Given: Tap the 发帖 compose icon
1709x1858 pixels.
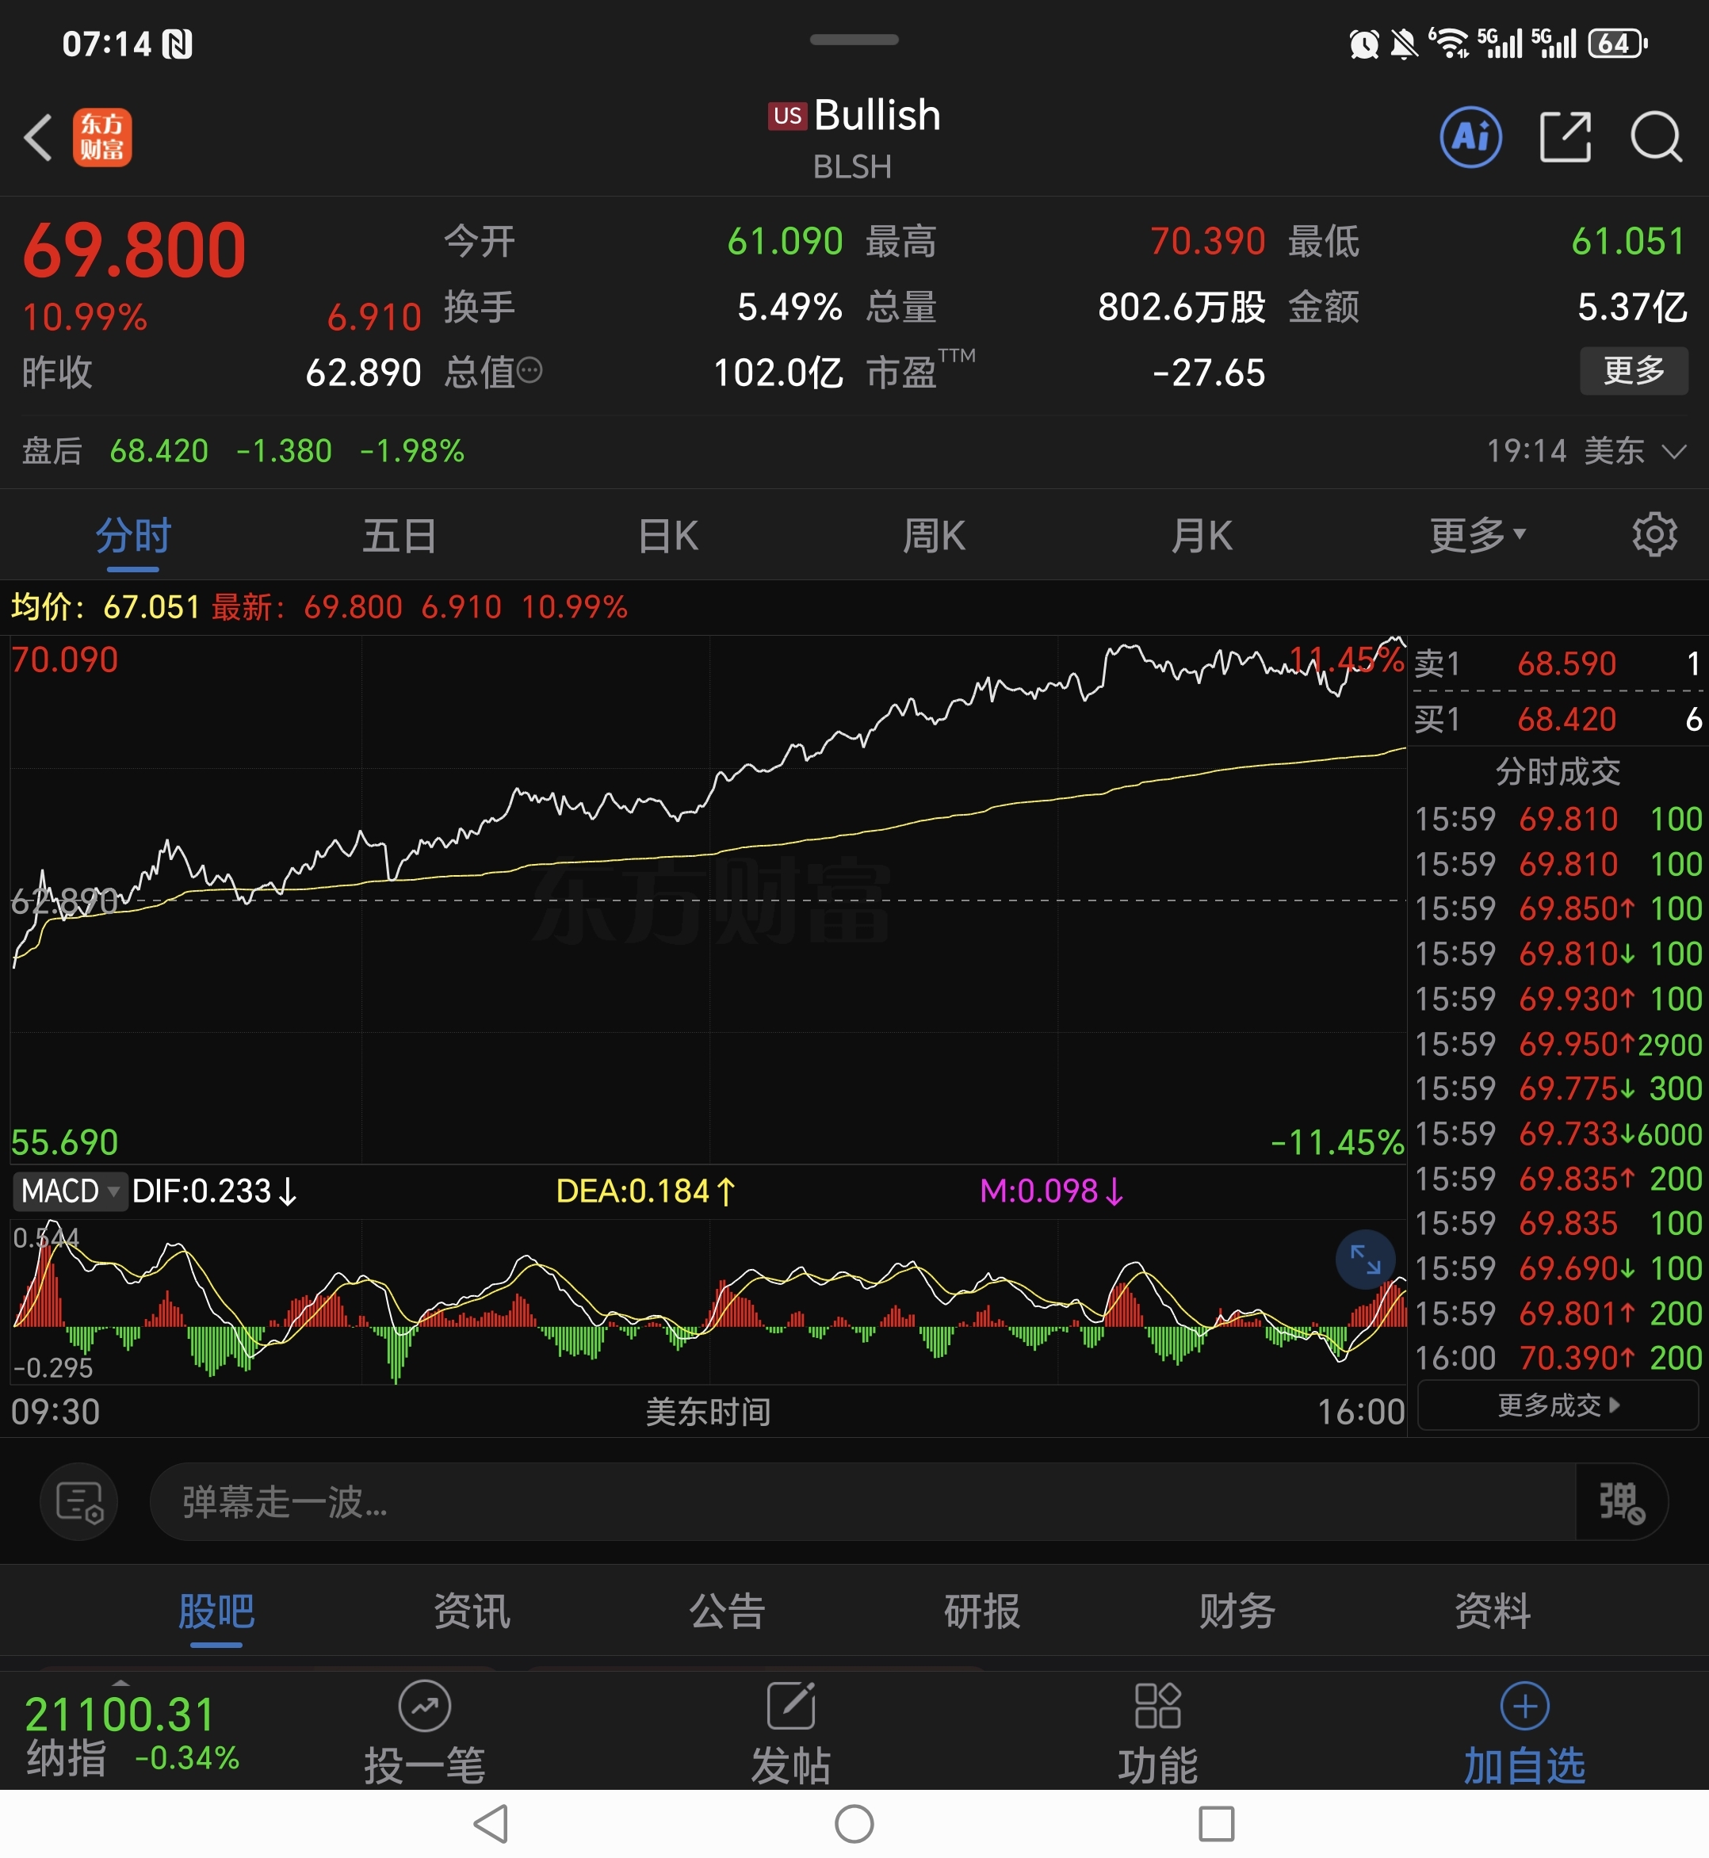Looking at the screenshot, I should pos(791,1707).
